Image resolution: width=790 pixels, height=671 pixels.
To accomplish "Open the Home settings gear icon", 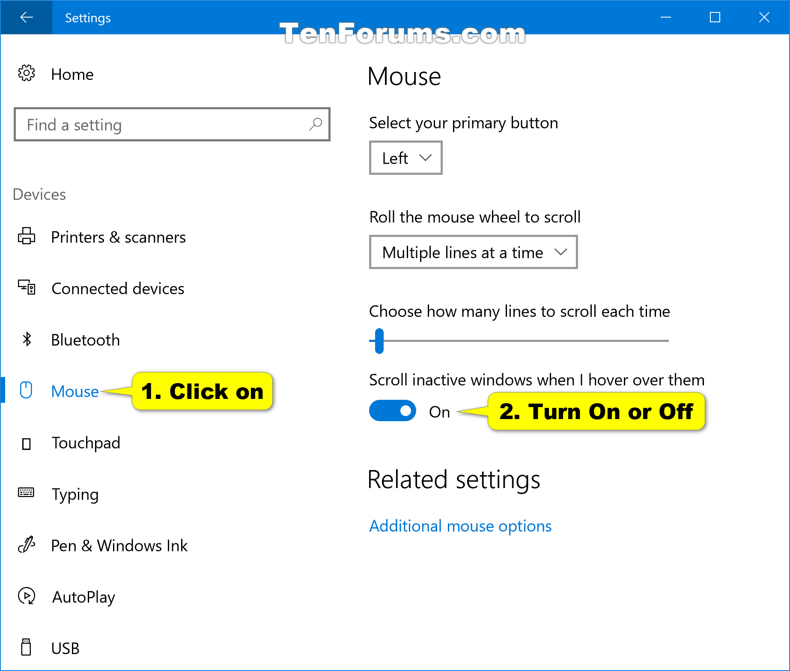I will click(x=27, y=74).
